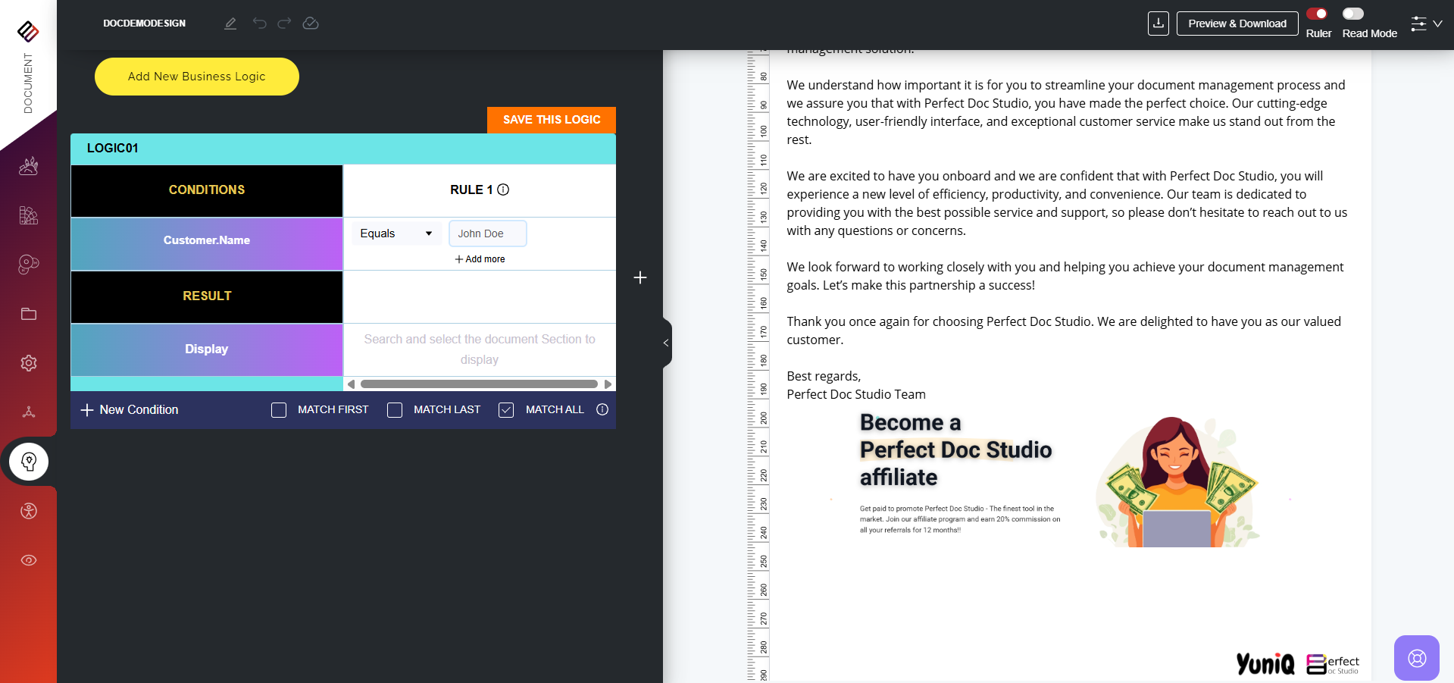Screen dimensions: 1454x683
Task: Click the SAVE THIS LOGIC button
Action: pos(551,120)
